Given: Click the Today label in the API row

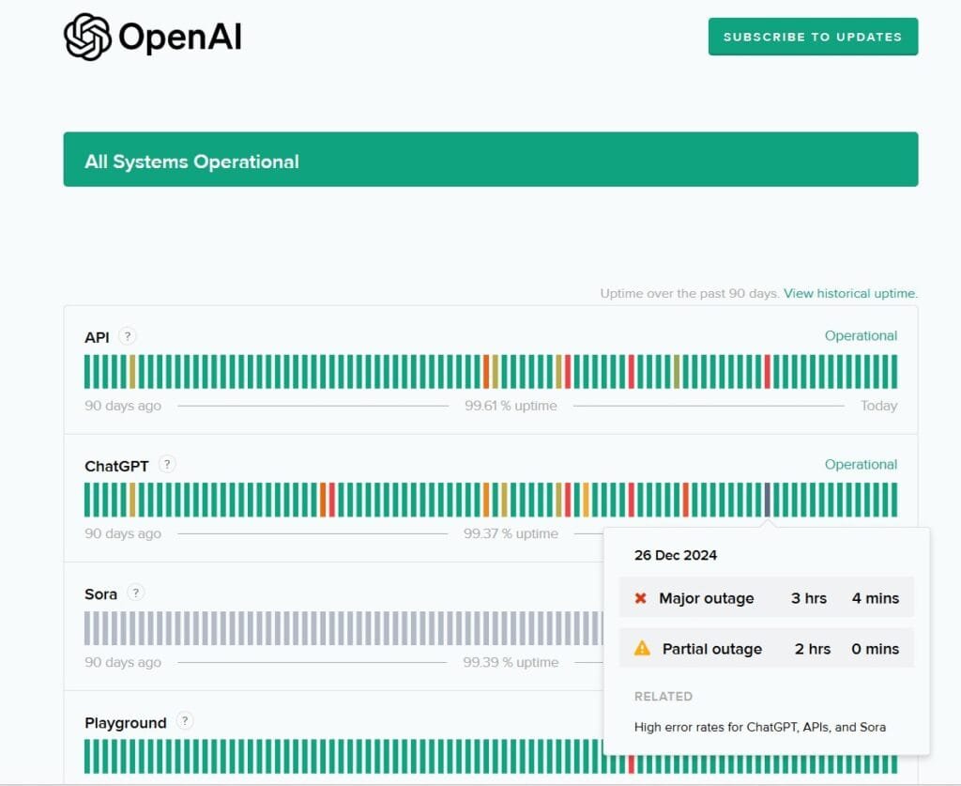Looking at the screenshot, I should 878,406.
